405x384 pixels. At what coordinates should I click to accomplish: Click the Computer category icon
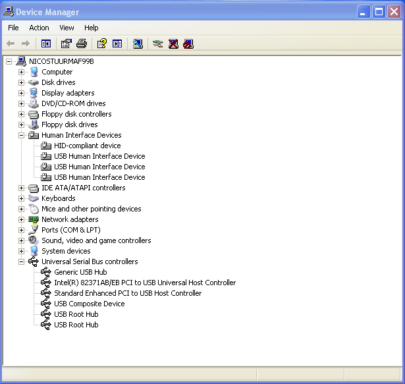click(x=34, y=72)
